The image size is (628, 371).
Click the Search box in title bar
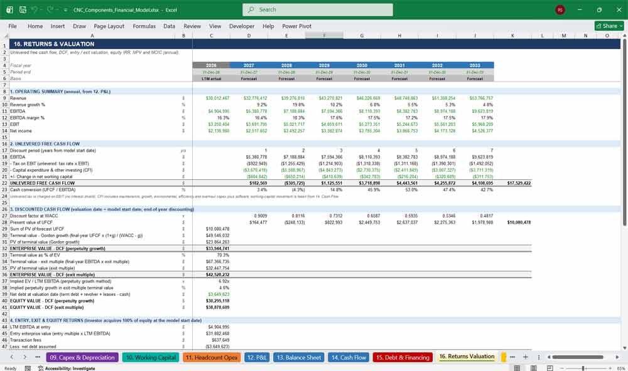click(x=318, y=9)
